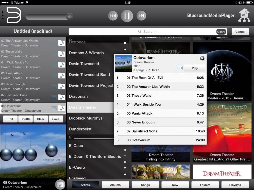Switch to the Playlists tab
This screenshot has height=190, width=254.
tap(235, 185)
